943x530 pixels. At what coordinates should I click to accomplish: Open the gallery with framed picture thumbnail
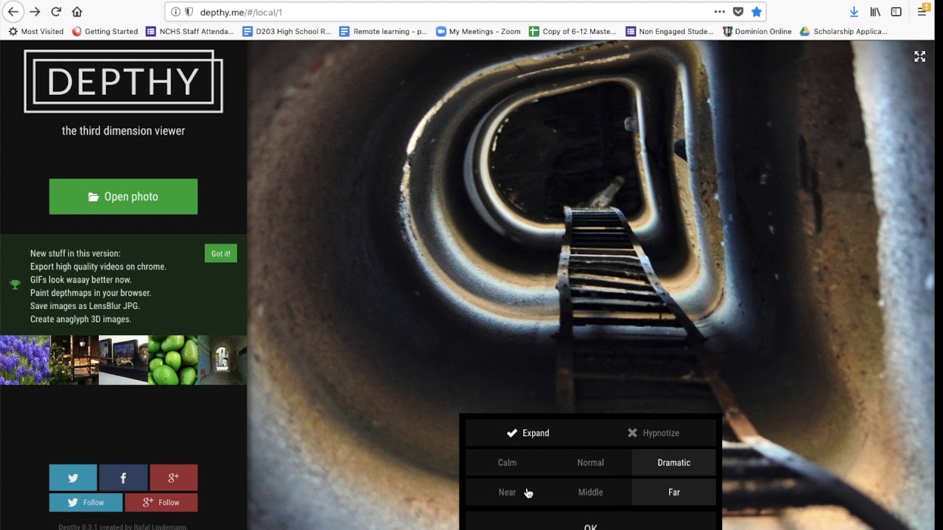pyautogui.click(x=124, y=360)
